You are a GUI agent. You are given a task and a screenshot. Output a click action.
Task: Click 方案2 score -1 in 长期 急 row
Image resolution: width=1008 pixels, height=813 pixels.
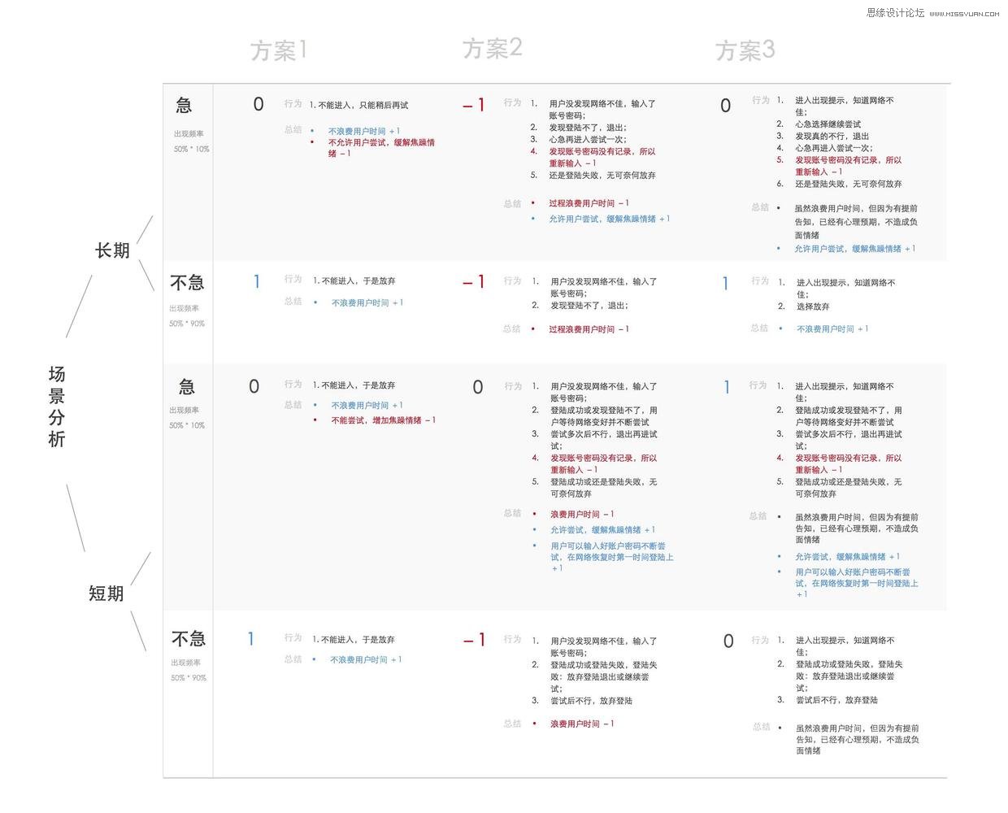pyautogui.click(x=474, y=105)
